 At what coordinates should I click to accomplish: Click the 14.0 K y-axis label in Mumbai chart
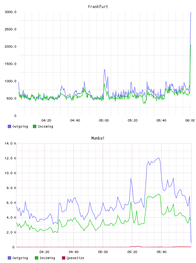pos(10,143)
